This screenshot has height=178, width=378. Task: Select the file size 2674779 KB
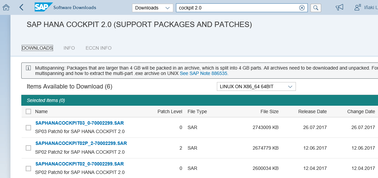point(266,148)
